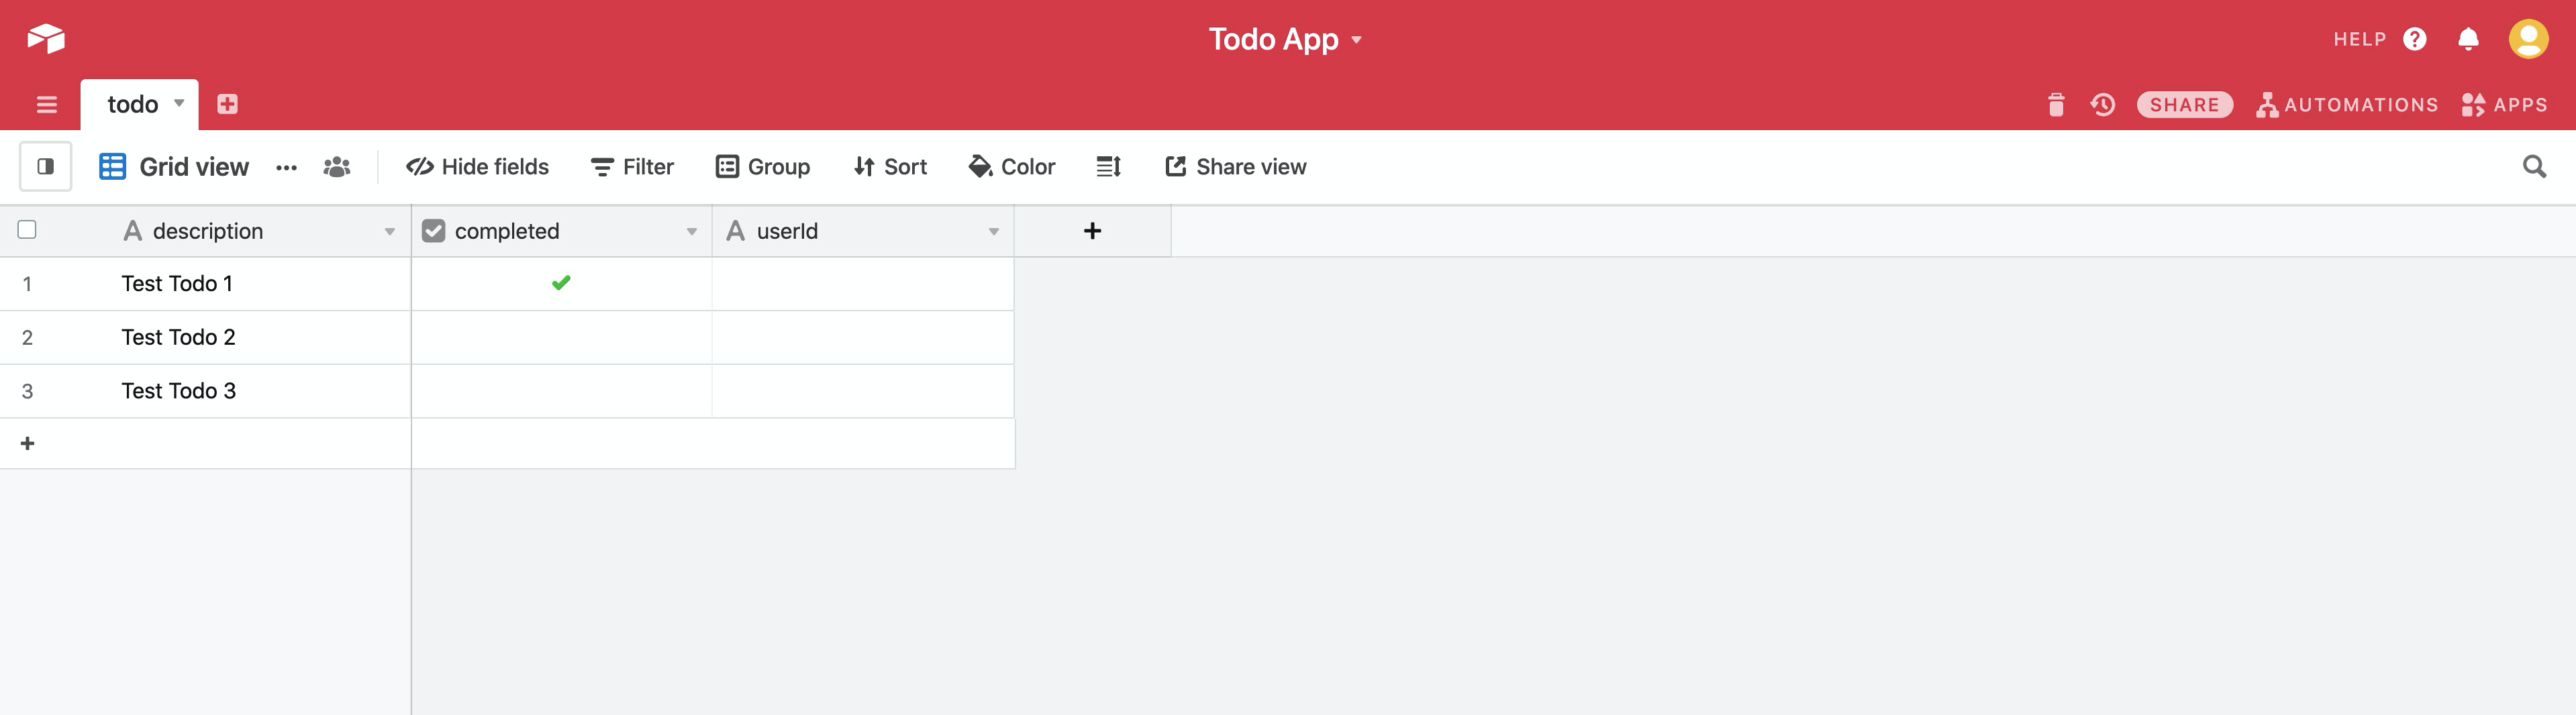
Task: Click row number 3
Action: tap(27, 391)
